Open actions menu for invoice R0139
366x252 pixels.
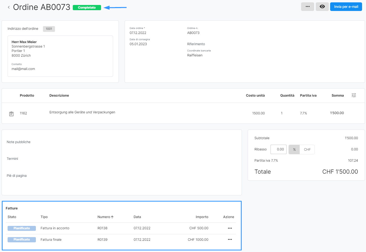click(230, 239)
